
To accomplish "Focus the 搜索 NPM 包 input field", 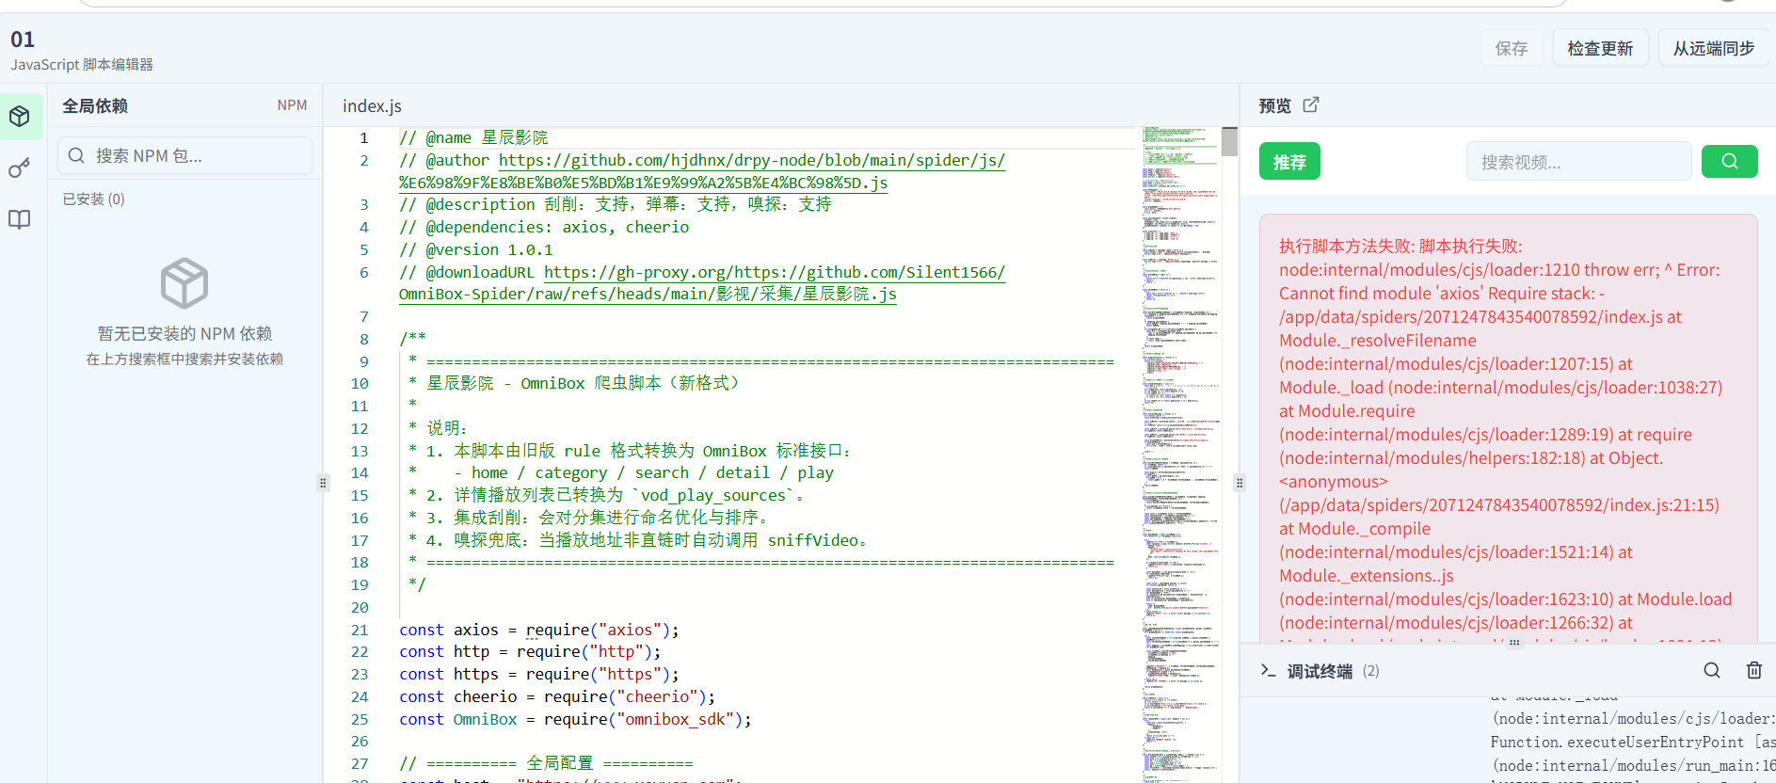I will [185, 155].
